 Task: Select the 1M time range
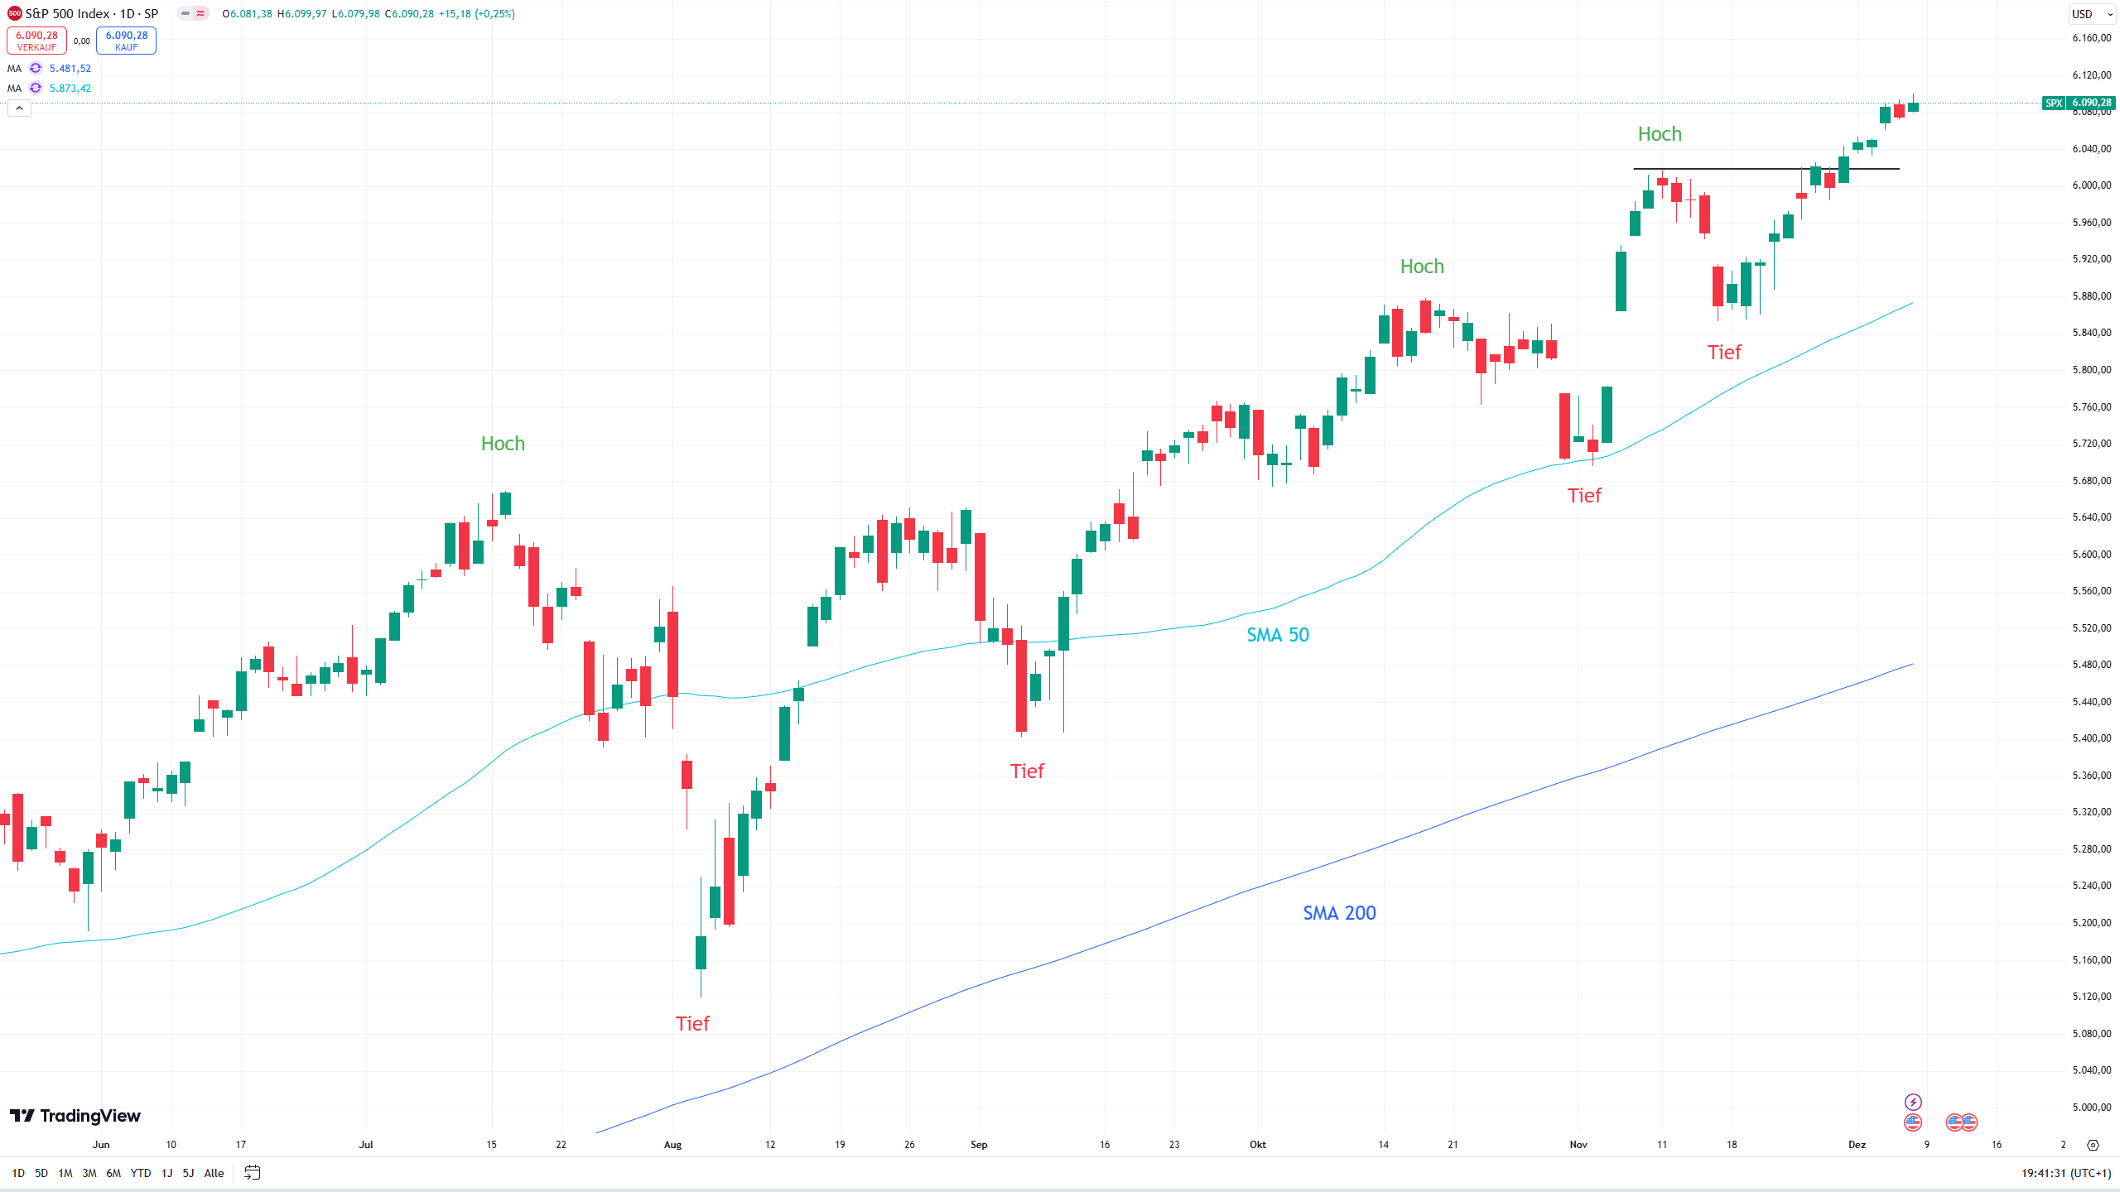tap(65, 1173)
